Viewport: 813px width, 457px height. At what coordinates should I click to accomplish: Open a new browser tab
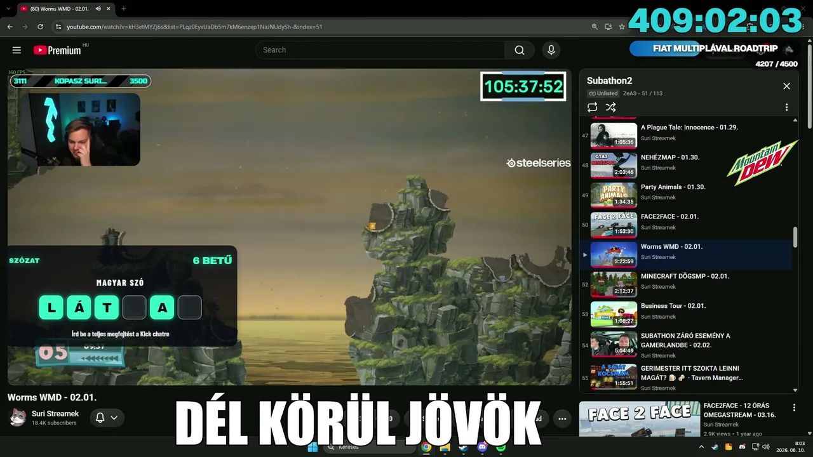(x=123, y=9)
